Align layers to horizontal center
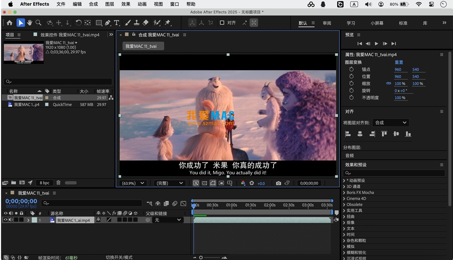Viewport: 453px width, 260px height. [360, 134]
